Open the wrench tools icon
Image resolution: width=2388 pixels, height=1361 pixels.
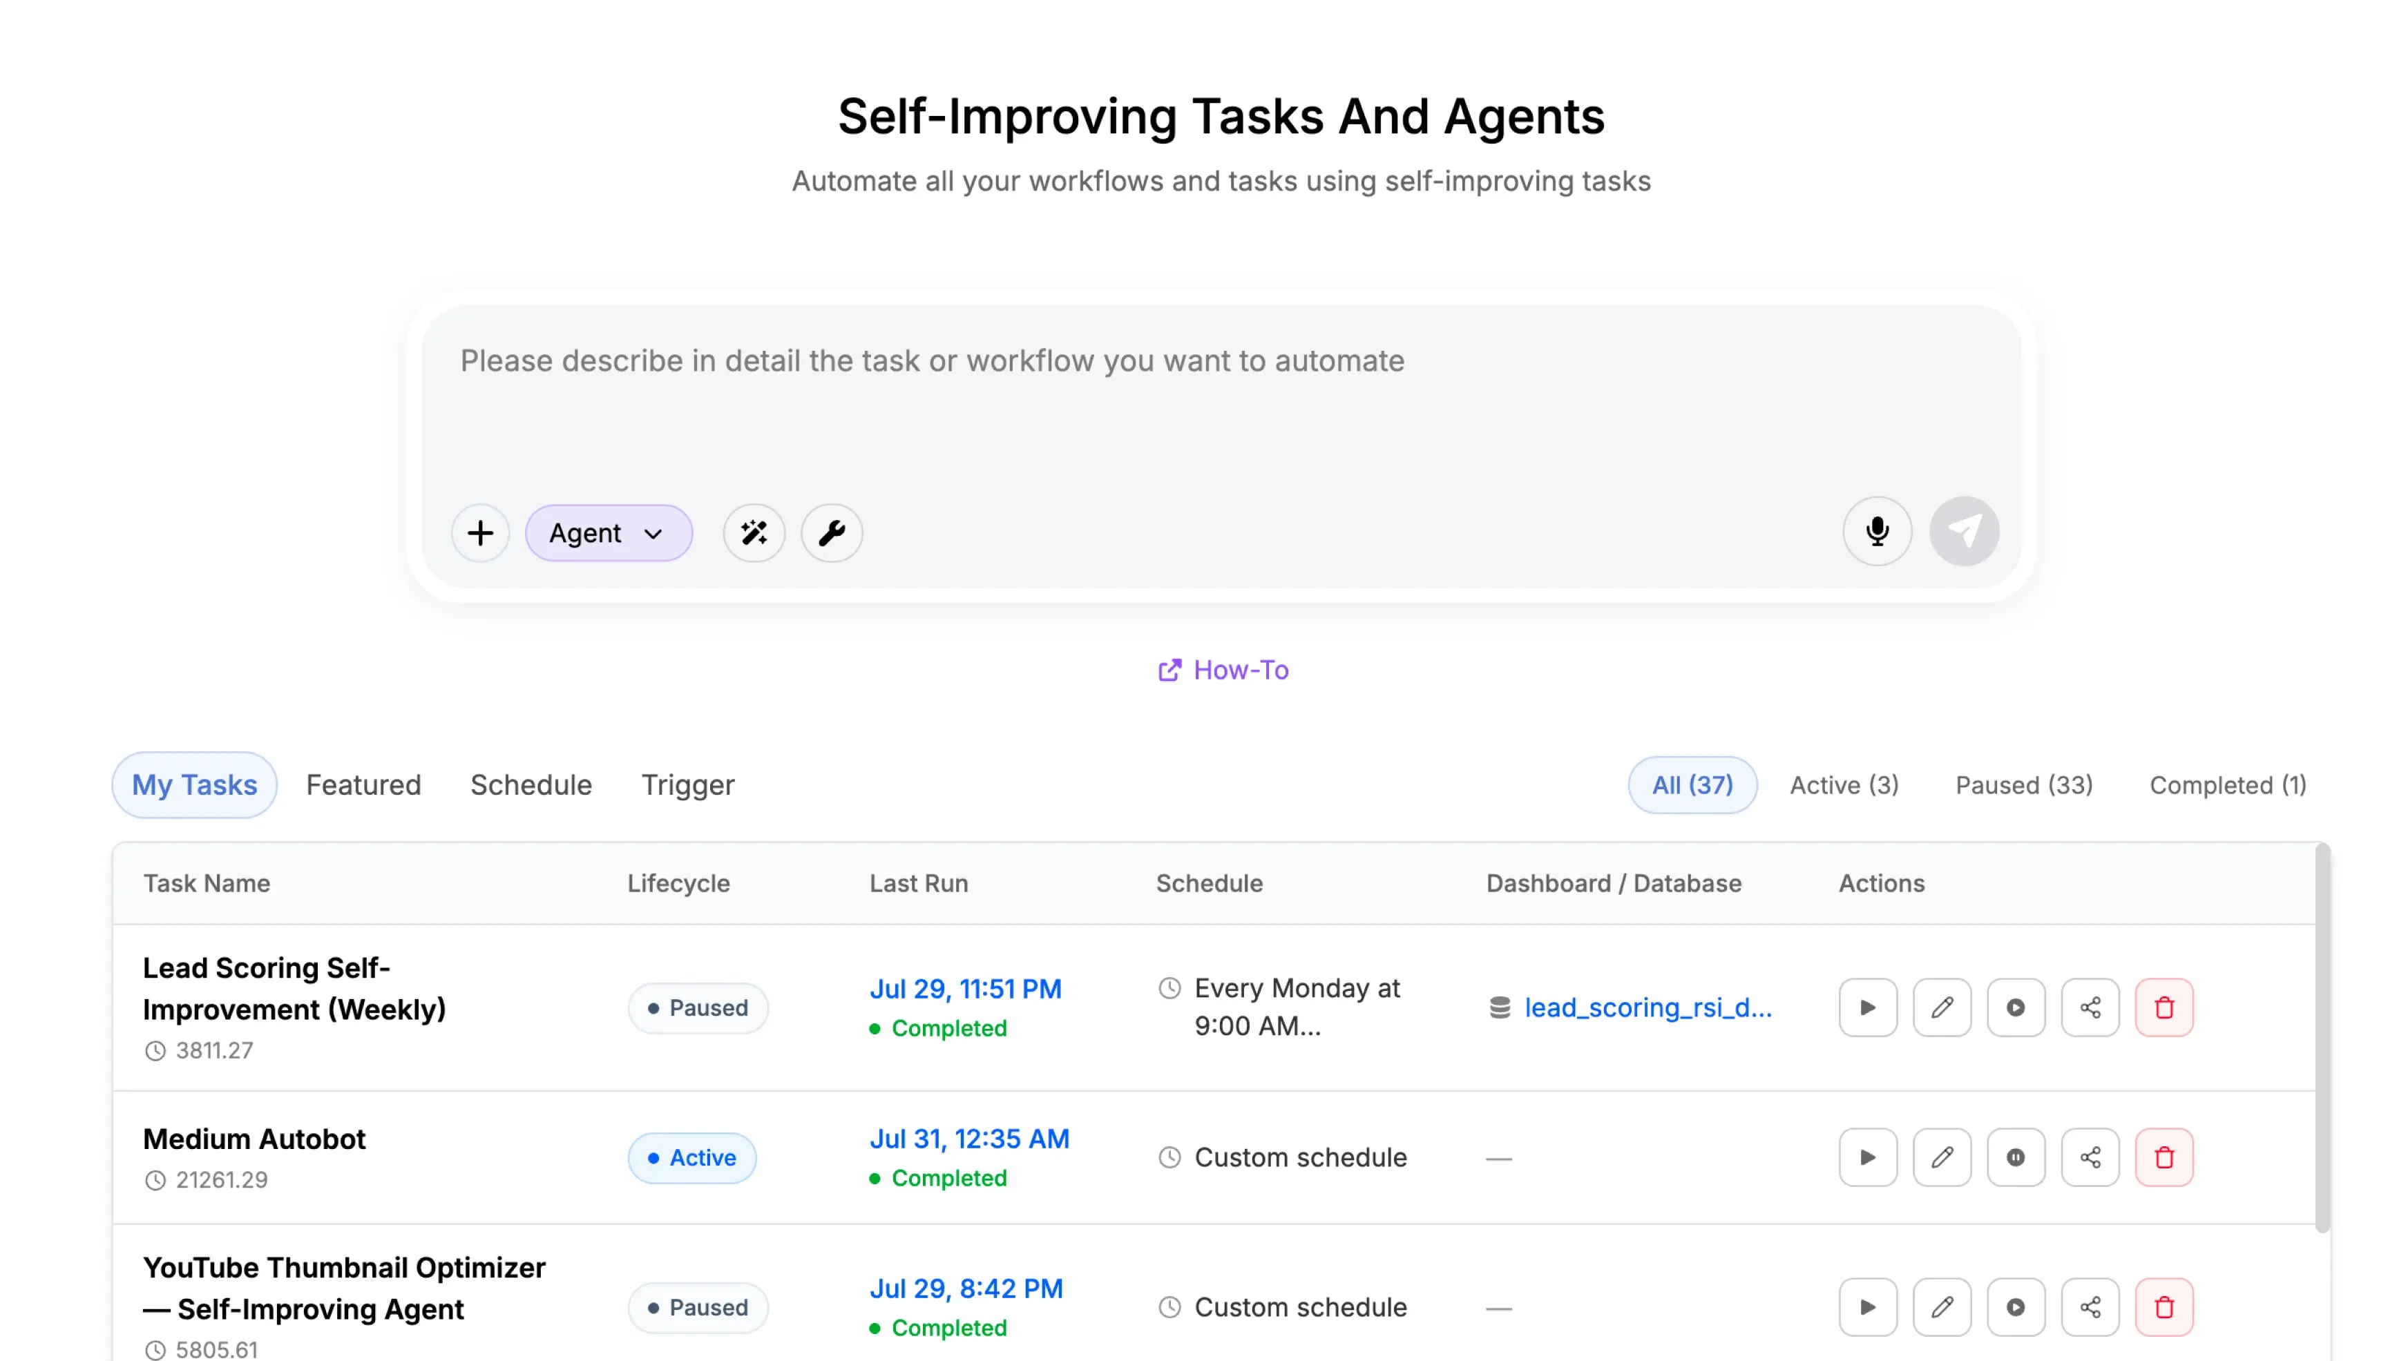831,533
